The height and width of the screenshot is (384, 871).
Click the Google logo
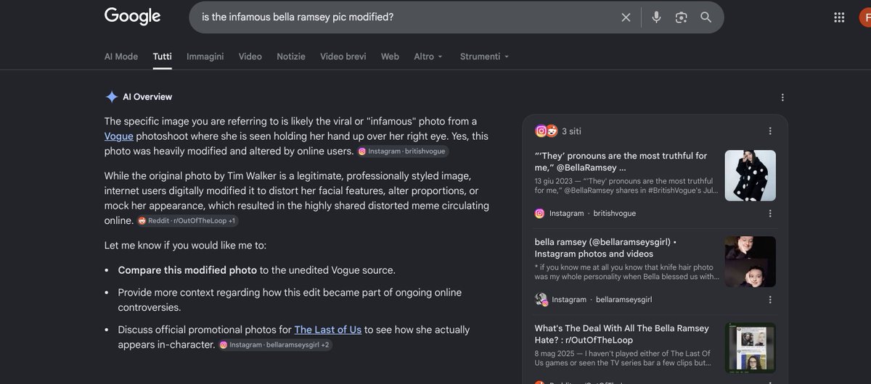click(x=132, y=16)
